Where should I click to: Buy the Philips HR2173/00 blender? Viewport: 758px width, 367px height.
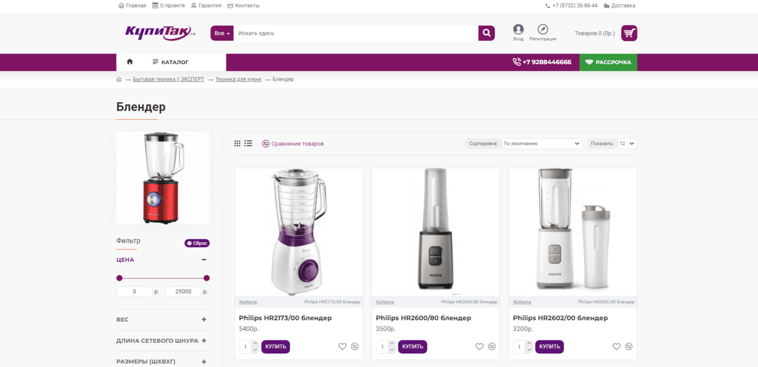point(275,347)
